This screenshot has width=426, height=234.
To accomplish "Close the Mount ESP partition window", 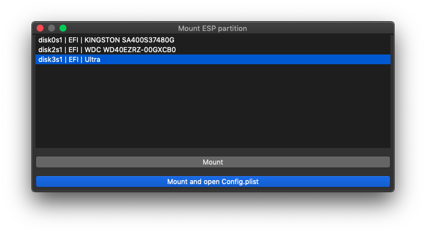I will point(40,28).
